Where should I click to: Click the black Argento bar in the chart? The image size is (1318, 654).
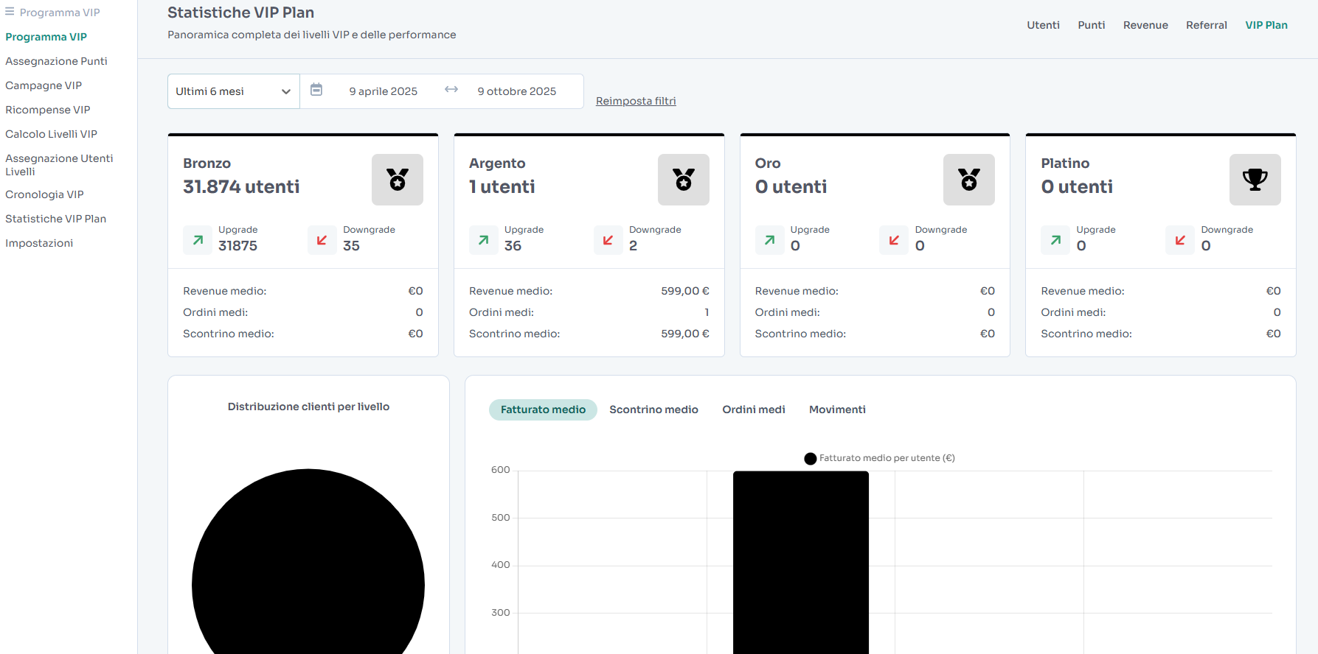point(801,562)
